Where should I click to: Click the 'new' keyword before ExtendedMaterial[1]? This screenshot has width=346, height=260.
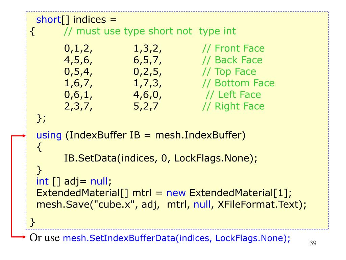click(x=176, y=193)
